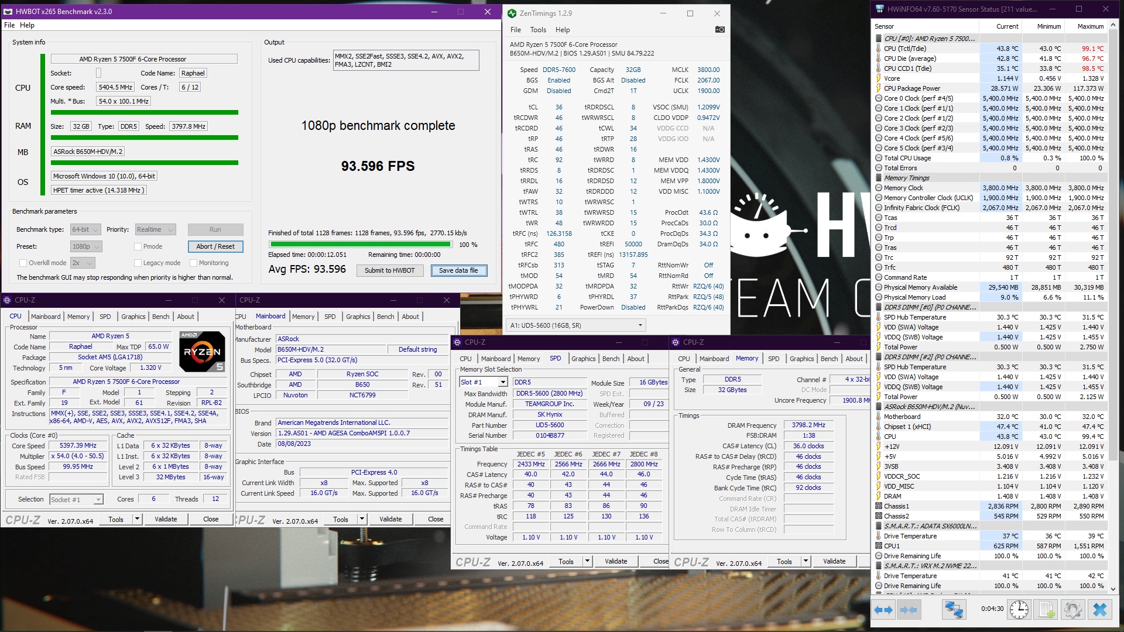Click the icon beside Physical Memory Load row
1124x632 pixels.
tap(879, 297)
